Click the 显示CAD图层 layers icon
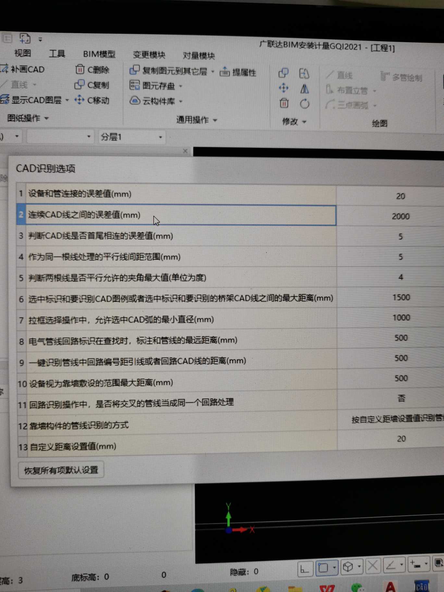 5,99
